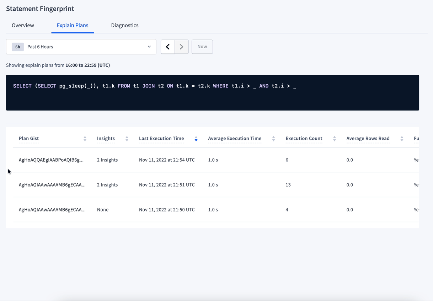433x301 pixels.
Task: Click the 6h time range badge
Action: click(x=18, y=47)
